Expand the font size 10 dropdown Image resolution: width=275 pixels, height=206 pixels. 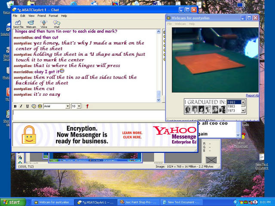point(79,106)
